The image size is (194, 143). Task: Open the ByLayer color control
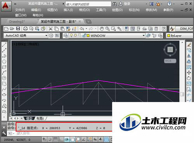pos(180,36)
